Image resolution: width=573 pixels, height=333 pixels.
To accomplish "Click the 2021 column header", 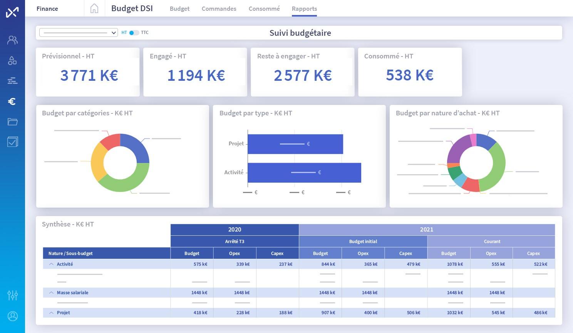I will 427,230.
